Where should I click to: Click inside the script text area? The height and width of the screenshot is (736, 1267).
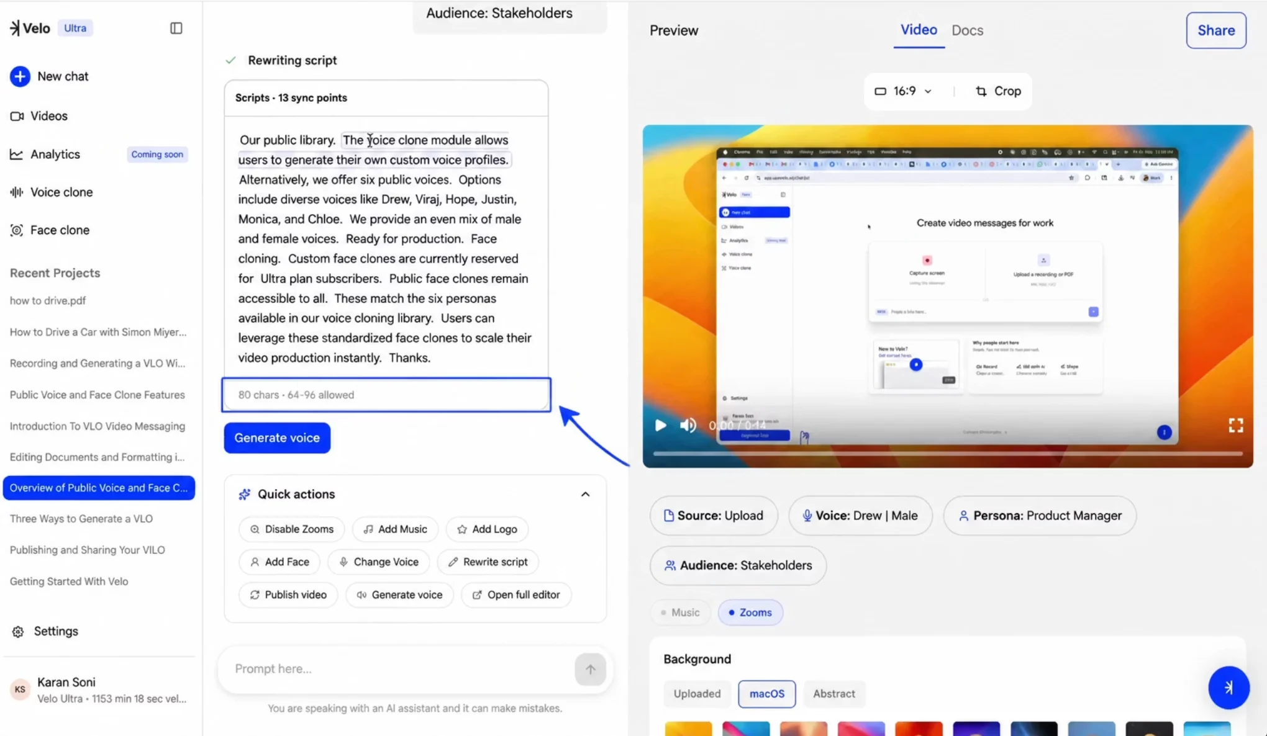tap(386, 249)
